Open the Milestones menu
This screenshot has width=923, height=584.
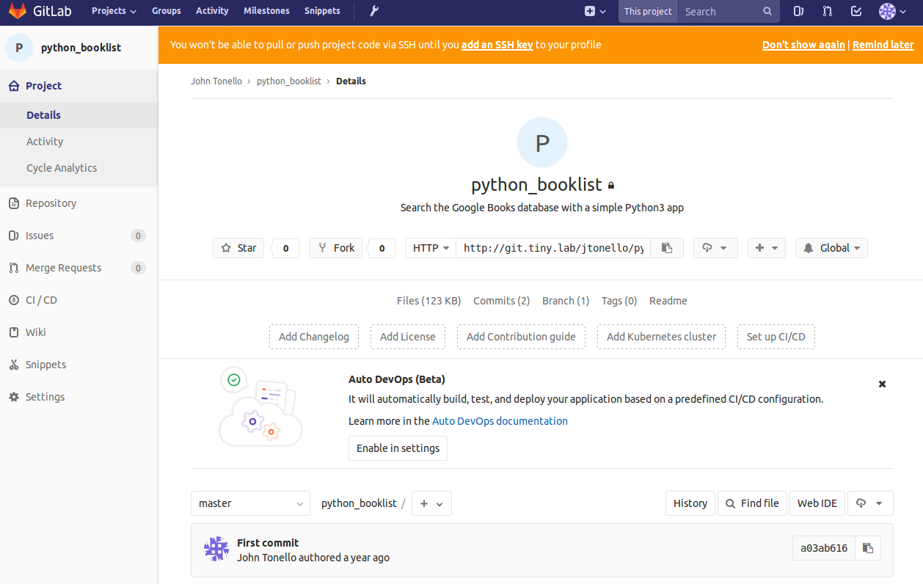(x=266, y=10)
